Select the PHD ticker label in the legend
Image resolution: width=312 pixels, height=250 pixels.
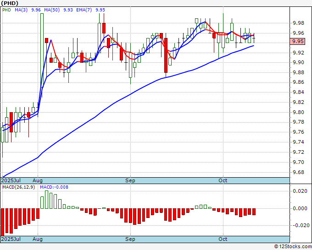(6, 10)
